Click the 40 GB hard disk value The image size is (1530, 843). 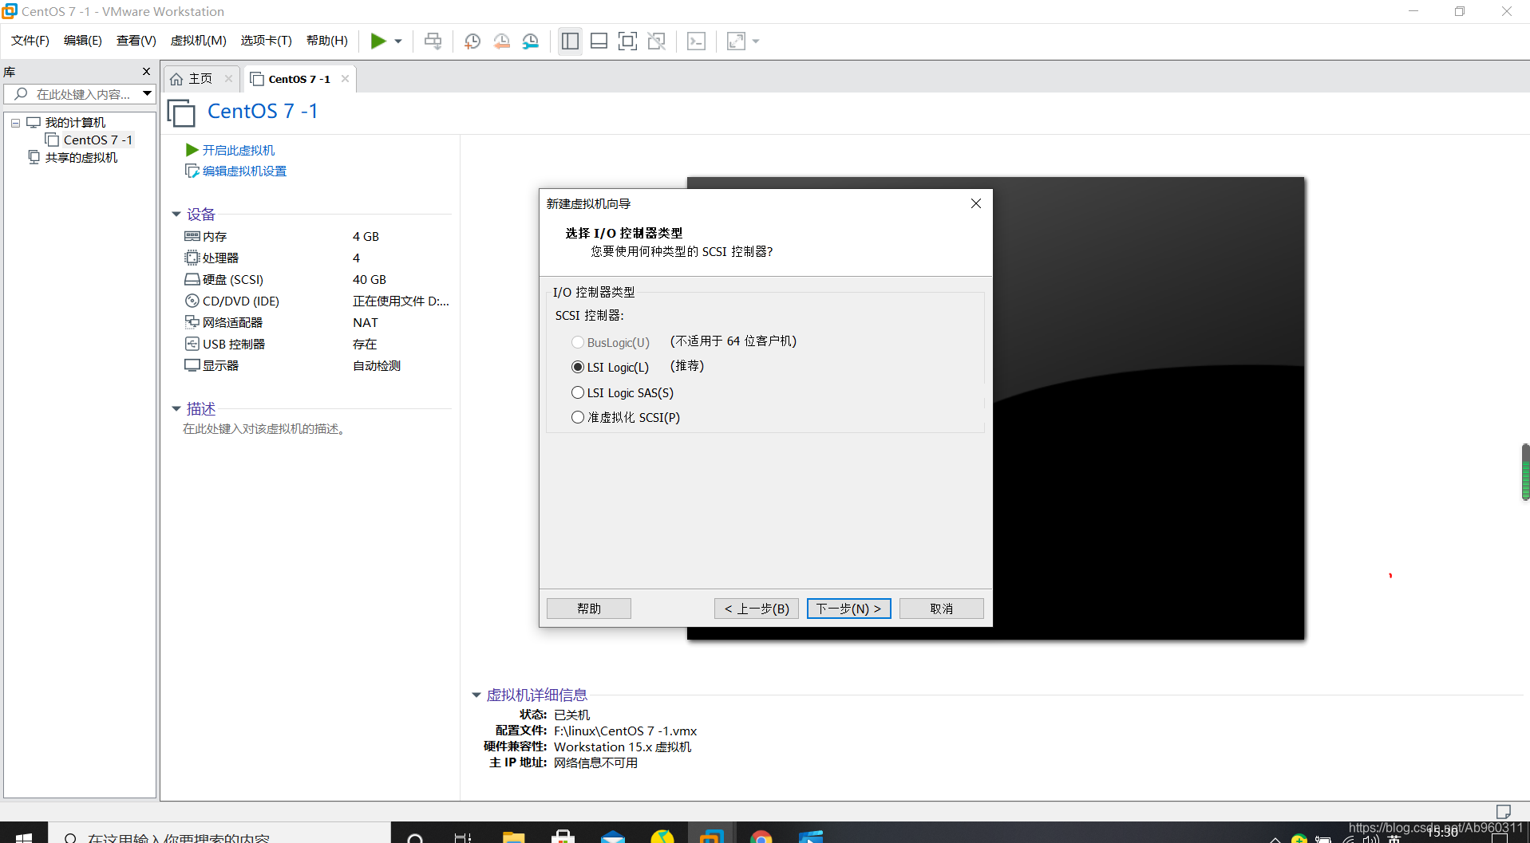pos(370,279)
